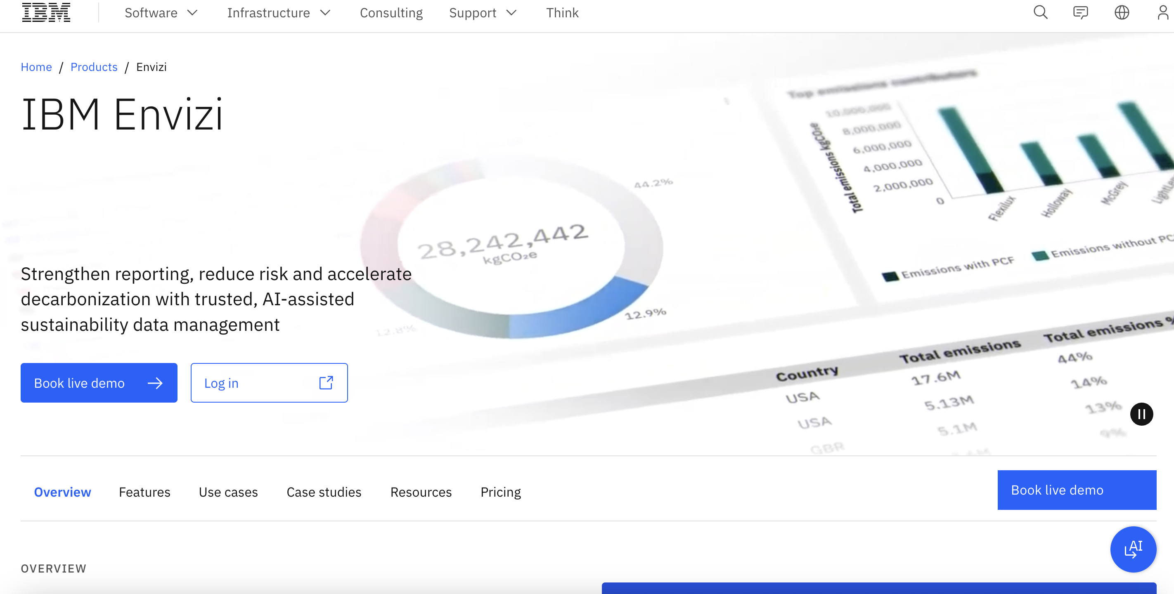This screenshot has width=1174, height=594.
Task: Open the chat message icon in header
Action: tap(1081, 12)
